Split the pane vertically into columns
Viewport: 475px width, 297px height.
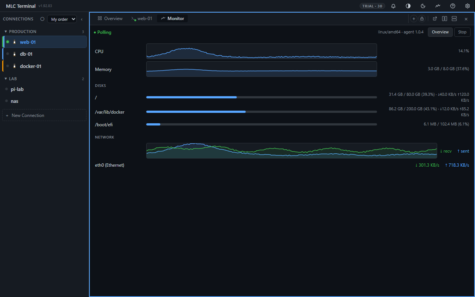(445, 19)
